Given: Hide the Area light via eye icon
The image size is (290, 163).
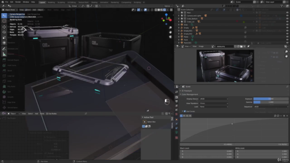Looking at the screenshot, I should [287, 24].
